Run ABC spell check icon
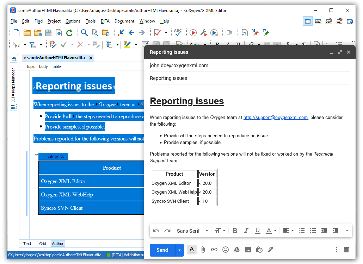Screen dimensions: 363x264 coord(178,33)
